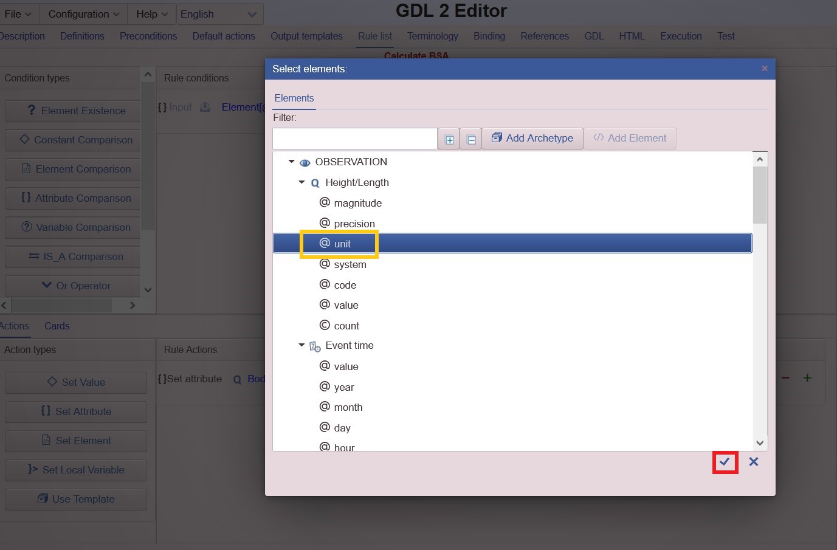Click the Add Archetype button
Screen dimensions: 837x550
[x=532, y=138]
